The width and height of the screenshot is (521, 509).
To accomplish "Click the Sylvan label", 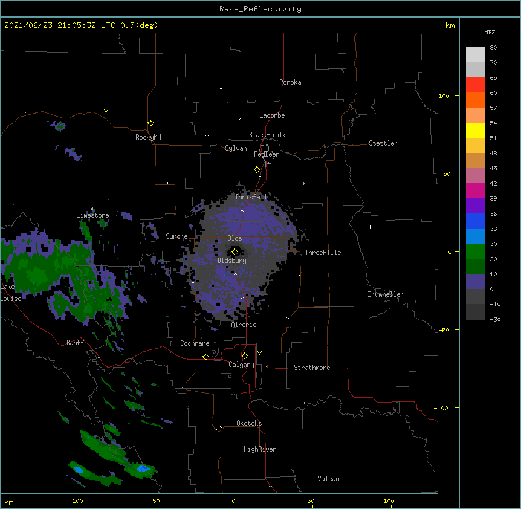I will pyautogui.click(x=236, y=148).
